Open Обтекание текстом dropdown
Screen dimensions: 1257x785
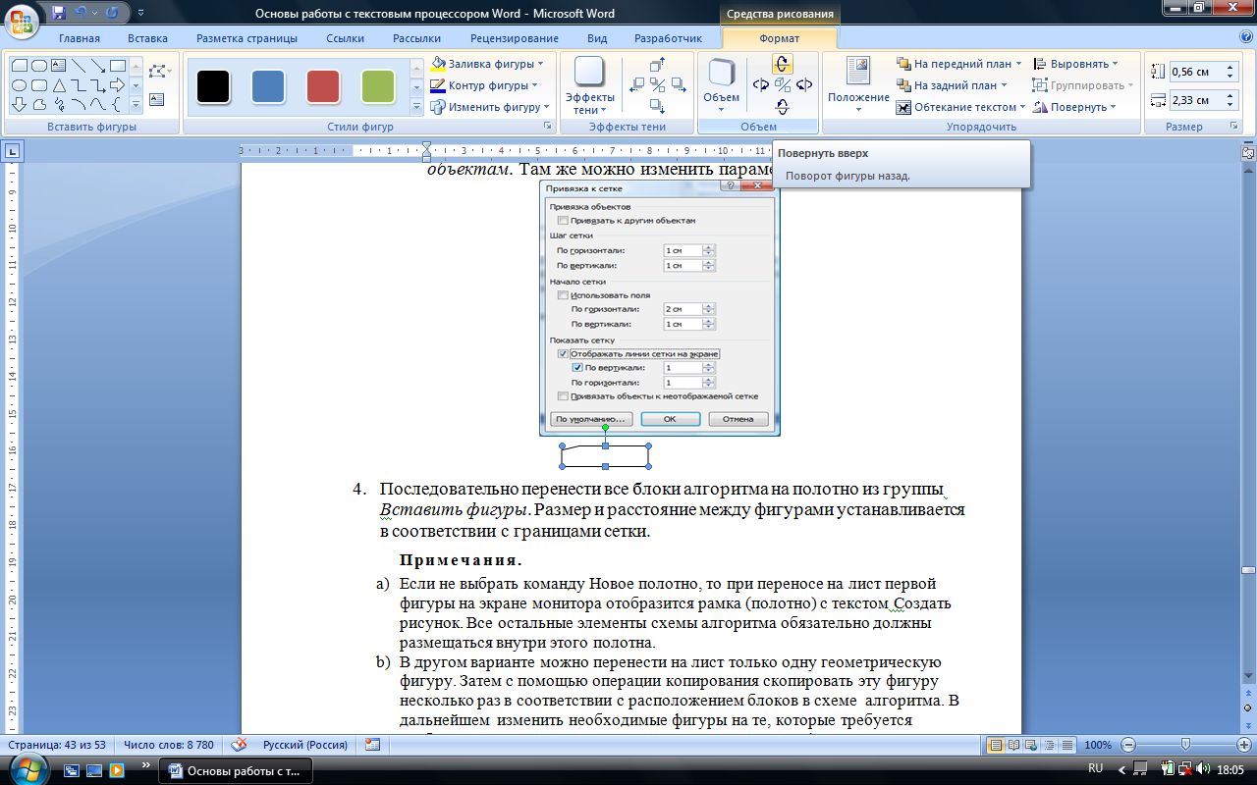point(961,107)
